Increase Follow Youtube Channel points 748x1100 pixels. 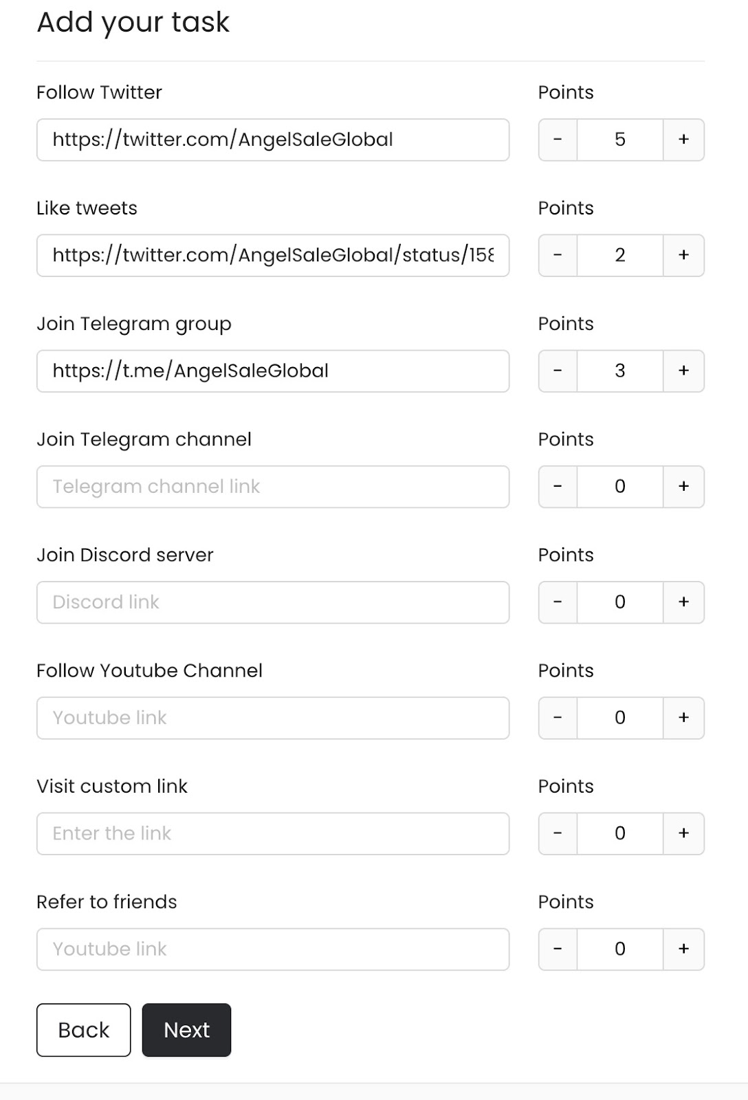point(683,718)
